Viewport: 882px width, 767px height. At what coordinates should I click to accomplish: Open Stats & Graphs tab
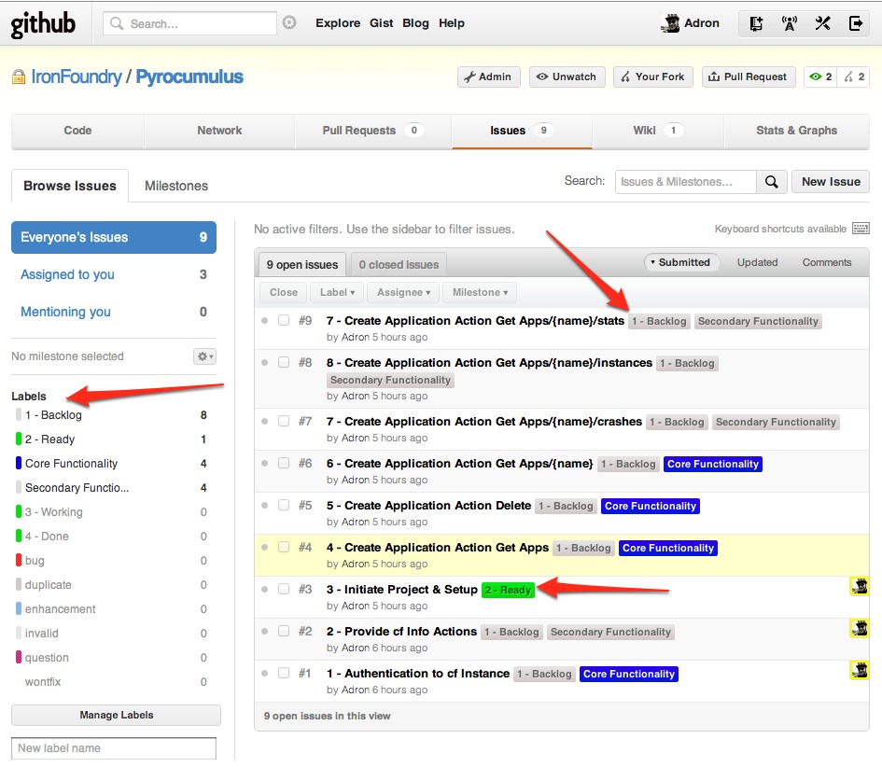[x=796, y=131]
